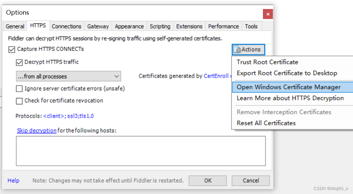Image resolution: width=353 pixels, height=194 pixels.
Task: Open the Extensions tab
Action: click(x=189, y=26)
